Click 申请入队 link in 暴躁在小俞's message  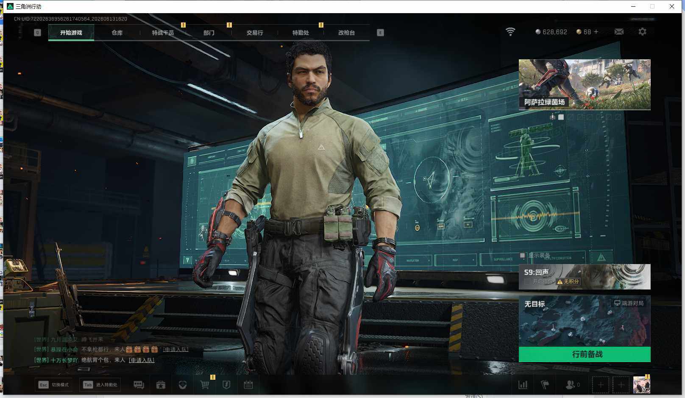[x=175, y=349]
